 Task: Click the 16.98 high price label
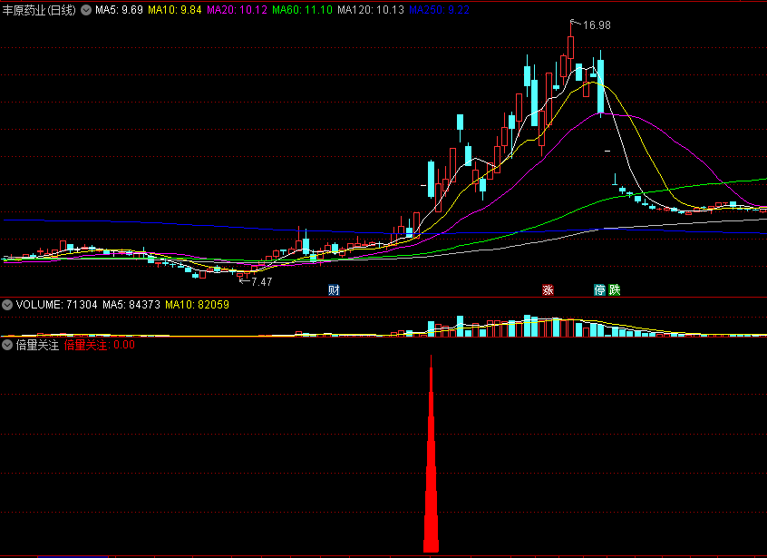coord(597,25)
